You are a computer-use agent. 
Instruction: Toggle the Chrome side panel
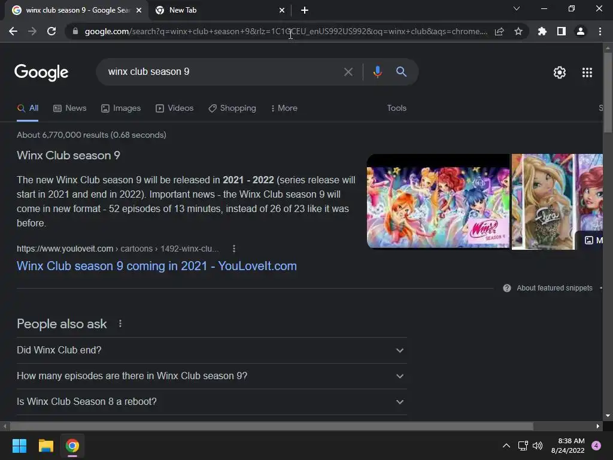[x=562, y=31]
